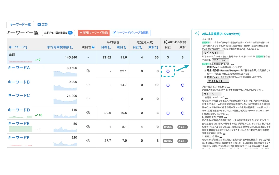
Task: Click 37.7 own rank for キーワードF
Action: click(108, 141)
